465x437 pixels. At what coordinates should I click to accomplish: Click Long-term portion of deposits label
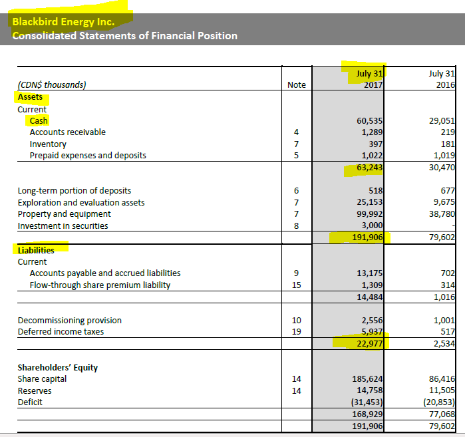[75, 191]
